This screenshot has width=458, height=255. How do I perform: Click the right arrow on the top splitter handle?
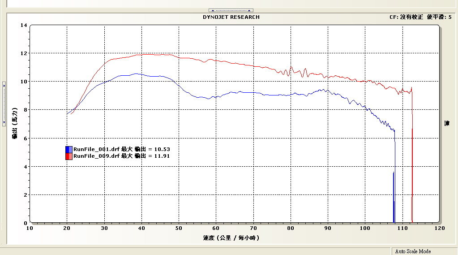pos(250,10)
